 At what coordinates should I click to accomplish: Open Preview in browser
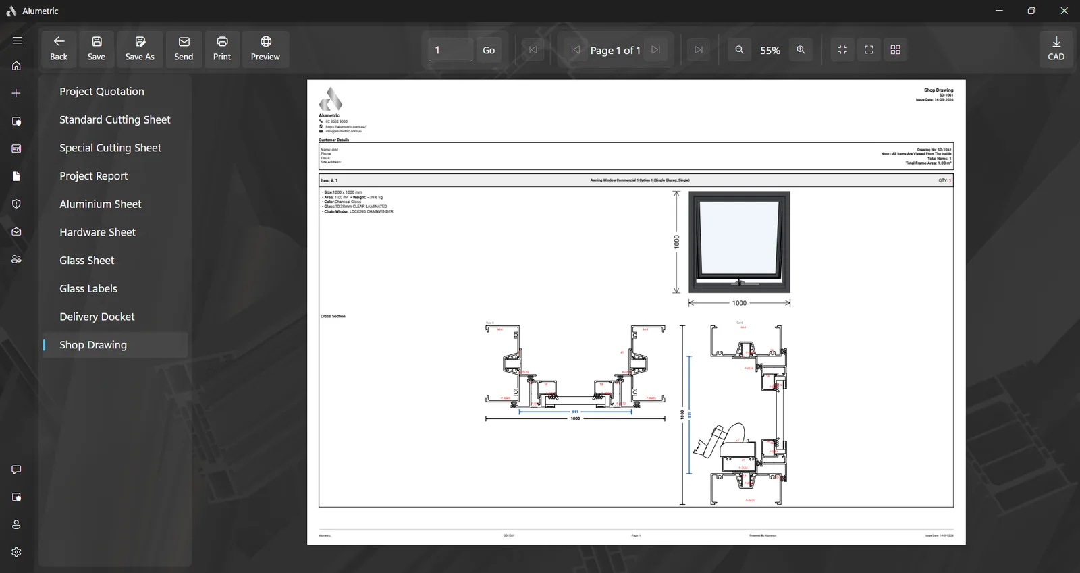click(x=265, y=49)
